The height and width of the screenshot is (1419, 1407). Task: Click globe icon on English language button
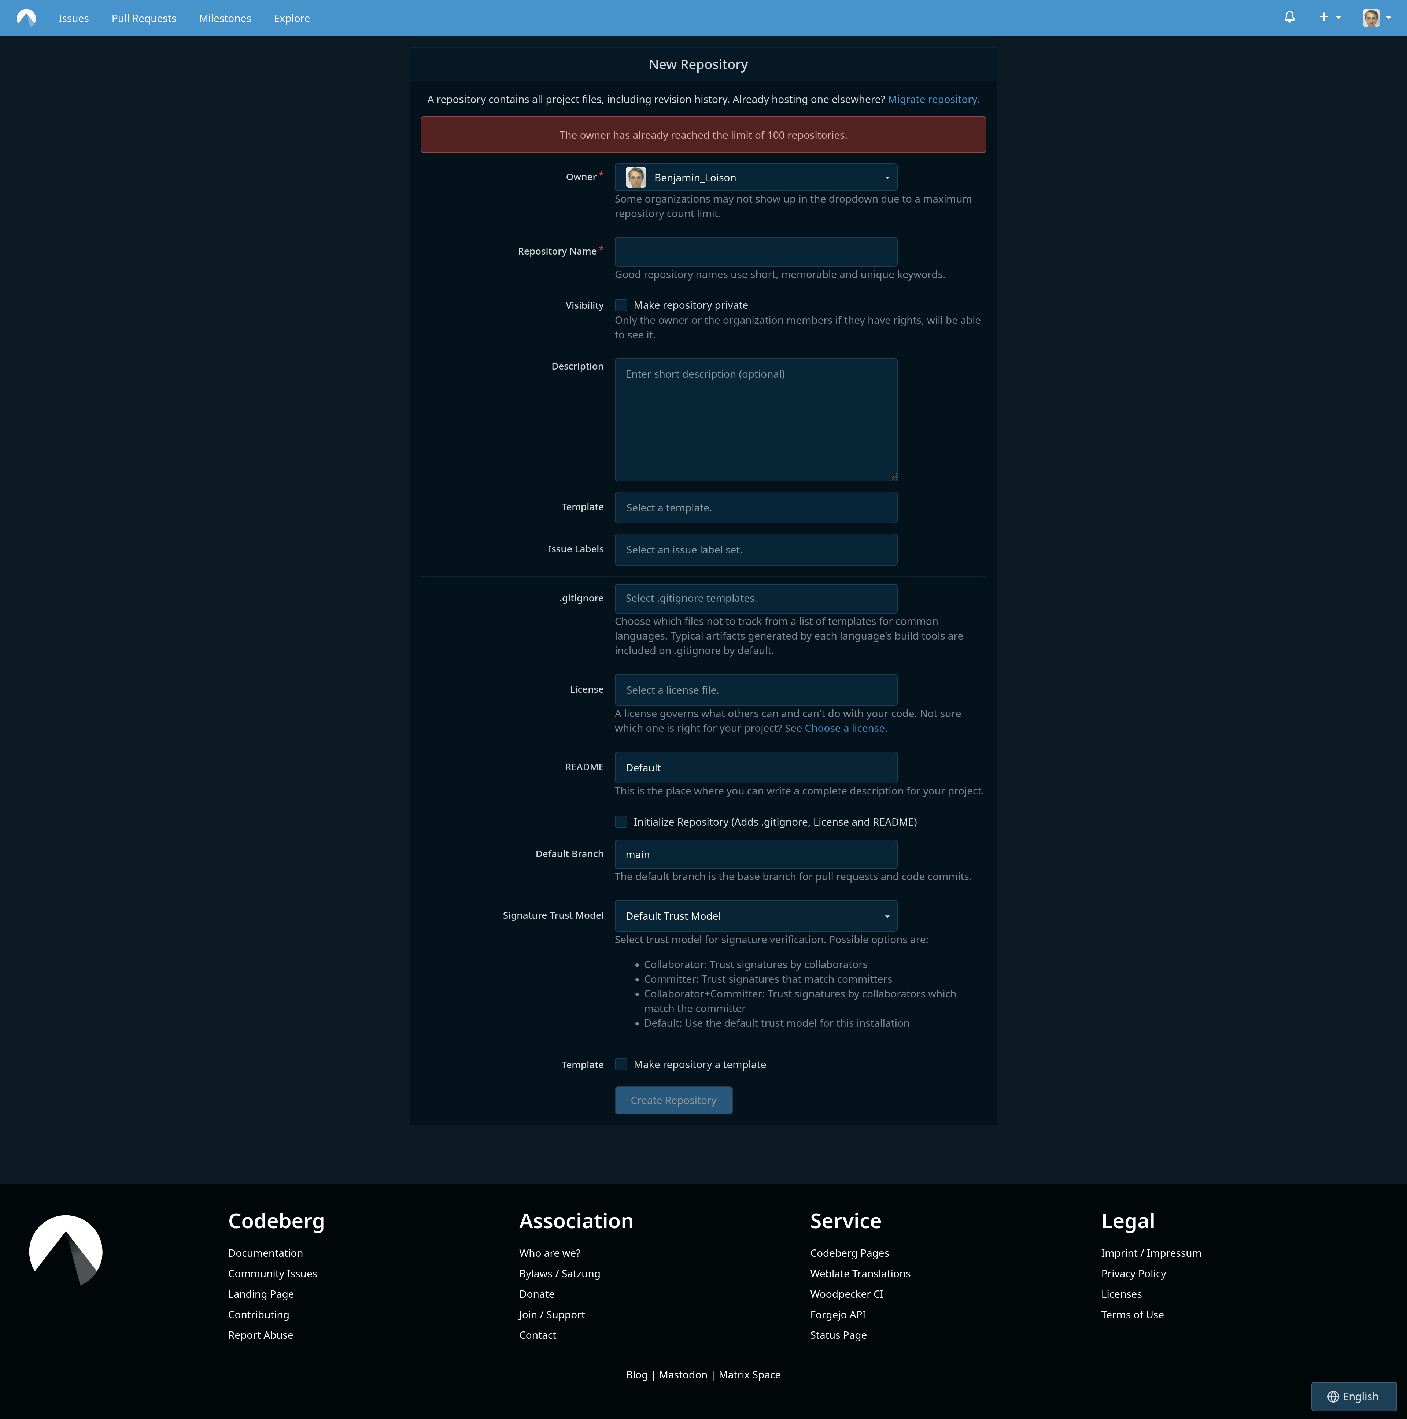point(1333,1396)
